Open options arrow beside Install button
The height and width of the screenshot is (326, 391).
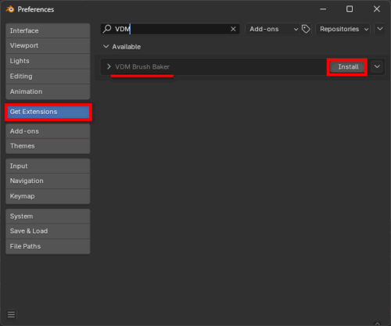click(x=377, y=66)
